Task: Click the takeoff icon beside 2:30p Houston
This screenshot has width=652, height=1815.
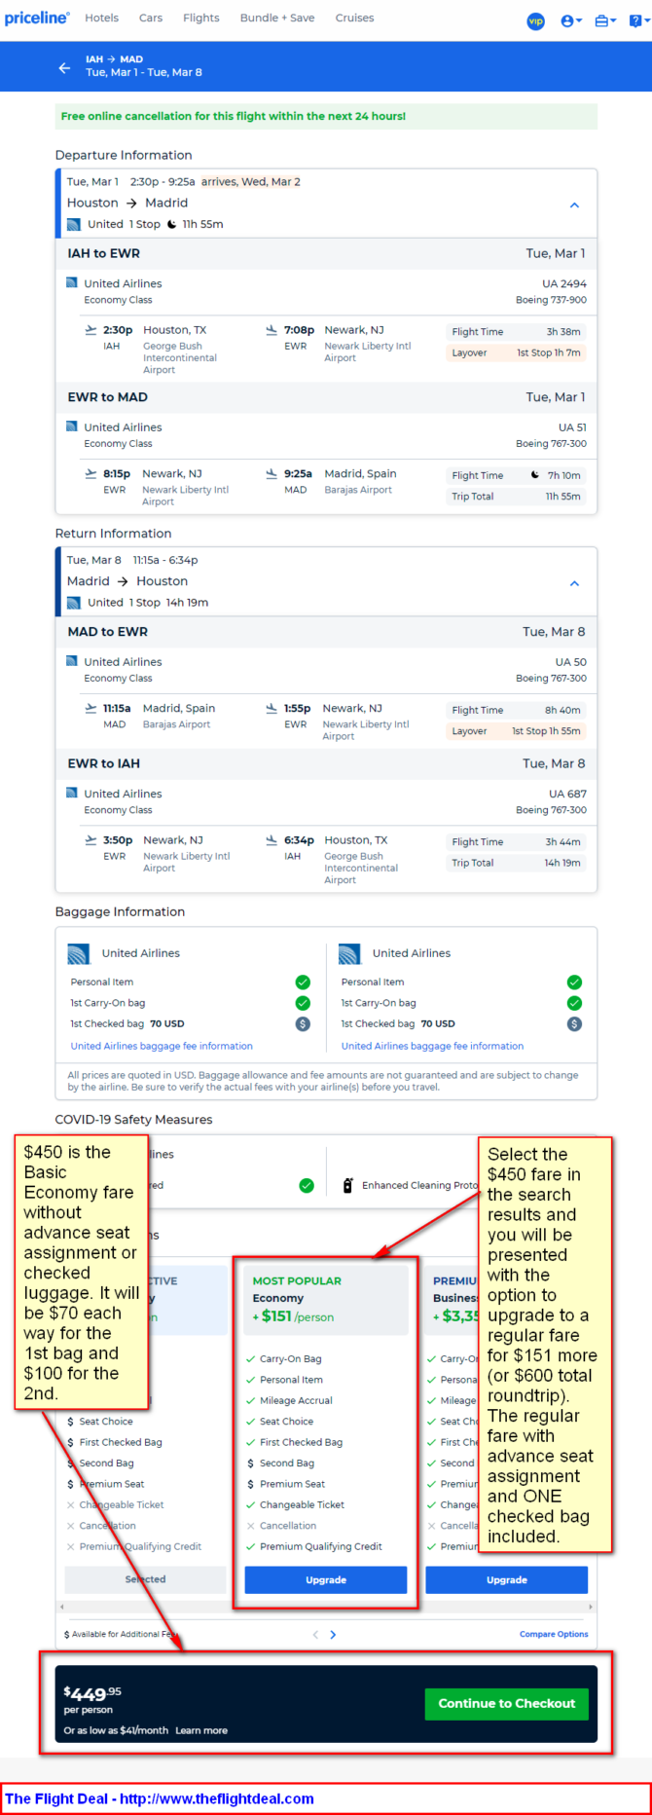Action: tap(91, 330)
